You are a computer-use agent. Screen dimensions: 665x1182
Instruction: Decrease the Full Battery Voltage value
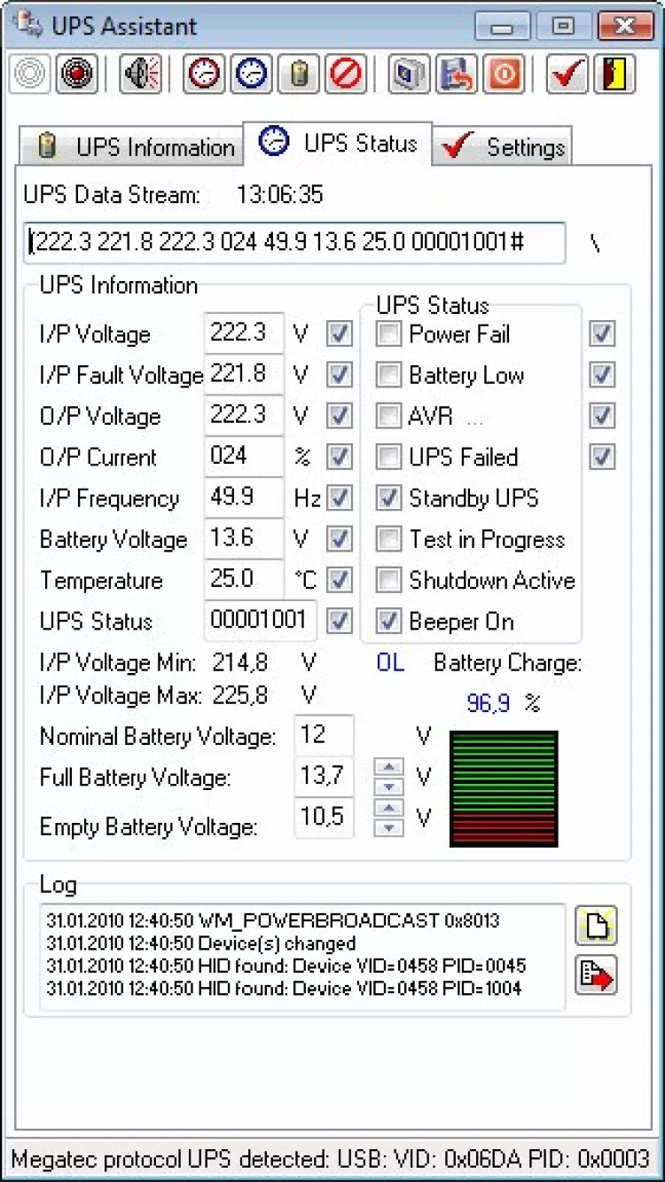(x=388, y=787)
